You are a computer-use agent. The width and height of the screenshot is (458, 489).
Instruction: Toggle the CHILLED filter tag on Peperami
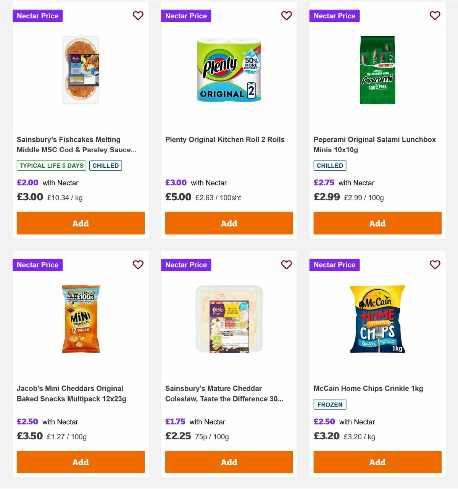[330, 165]
